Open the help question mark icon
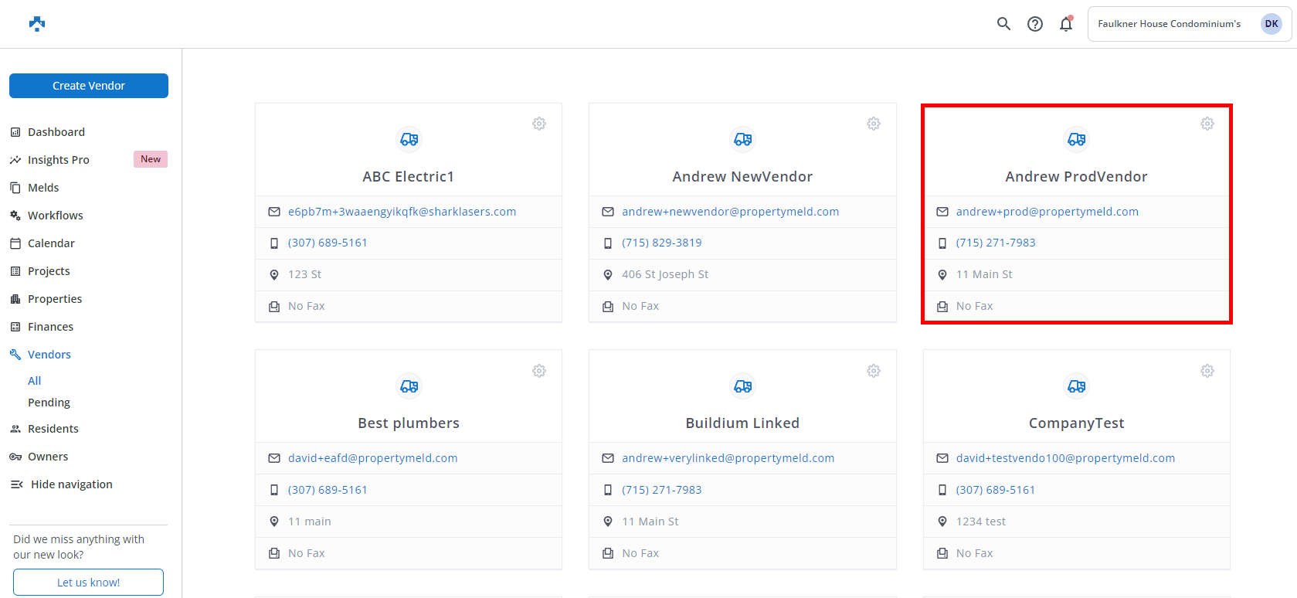The width and height of the screenshot is (1297, 598). point(1034,24)
